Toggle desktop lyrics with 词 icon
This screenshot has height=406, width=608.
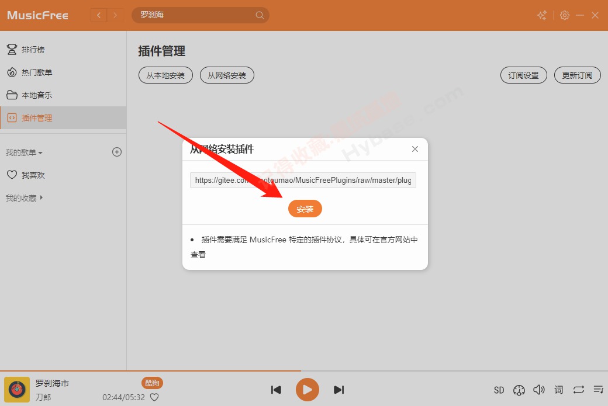point(559,390)
